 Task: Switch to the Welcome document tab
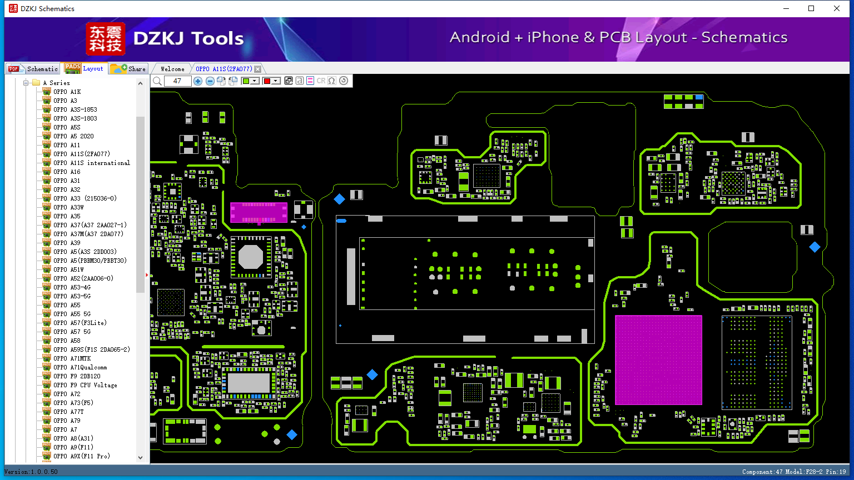[x=172, y=69]
